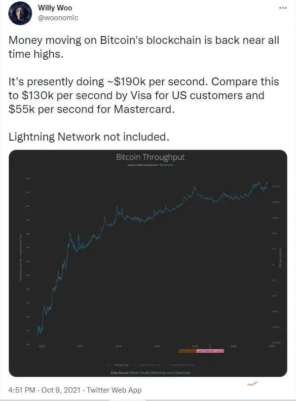The height and width of the screenshot is (401, 296).
Task: Open the 4:51 PM tweet timestamp
Action: [x=22, y=390]
